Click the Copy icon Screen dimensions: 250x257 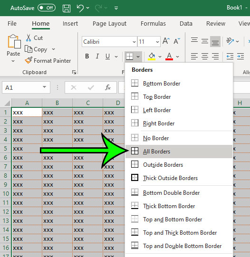pos(29,49)
